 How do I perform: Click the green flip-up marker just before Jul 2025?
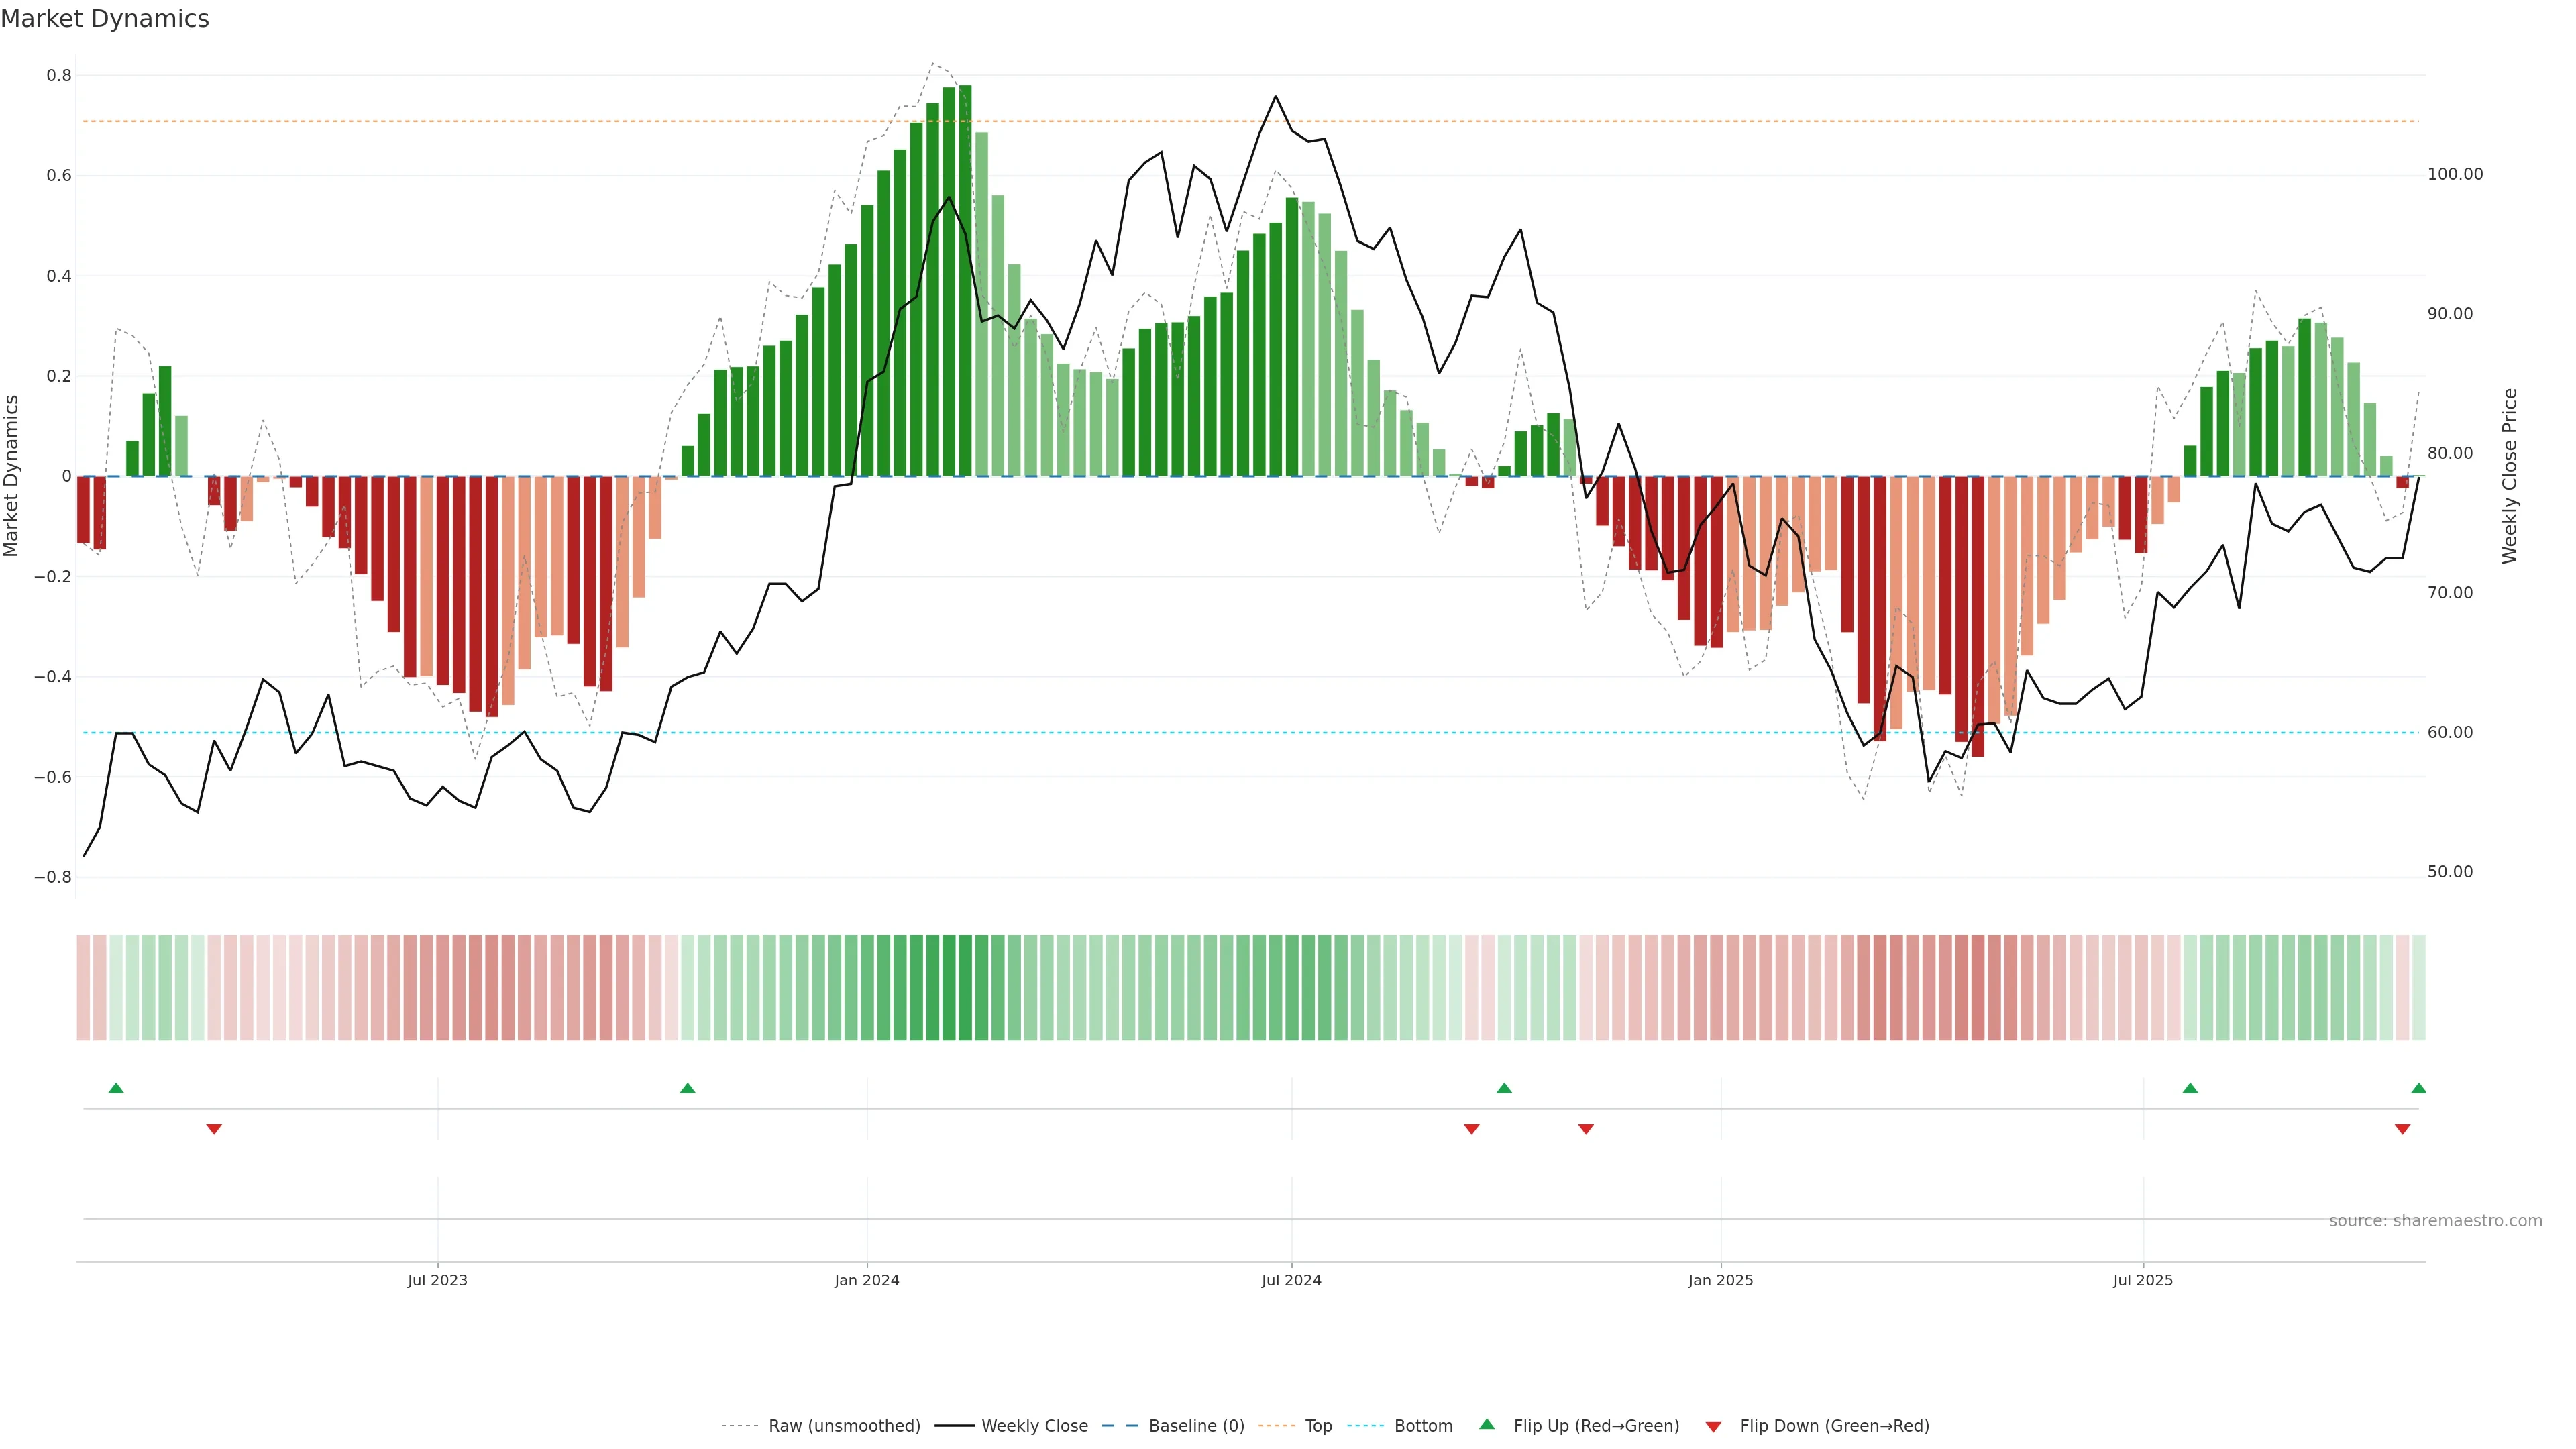coord(2190,1088)
